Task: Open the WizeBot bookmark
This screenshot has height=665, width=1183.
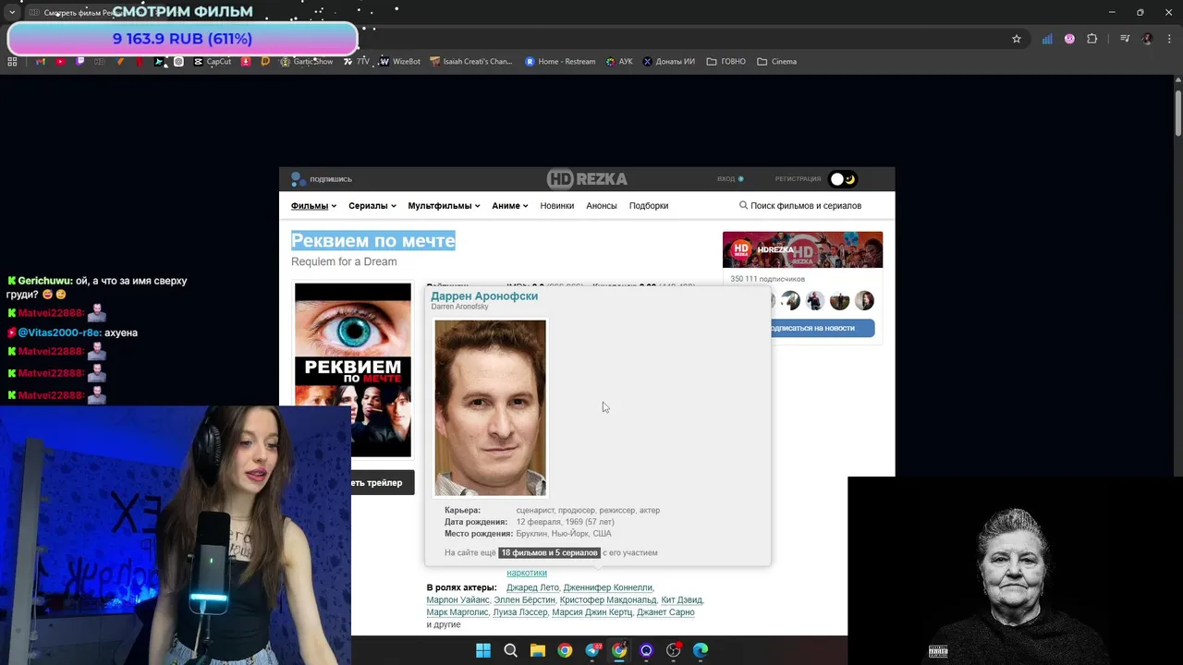Action: point(399,62)
